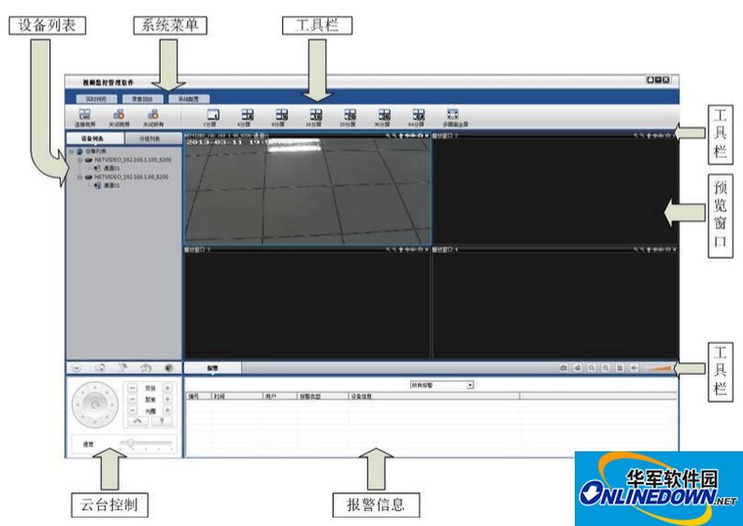Switch to the 4分屏 four-screen layout
This screenshot has height=526, width=743.
[x=247, y=114]
